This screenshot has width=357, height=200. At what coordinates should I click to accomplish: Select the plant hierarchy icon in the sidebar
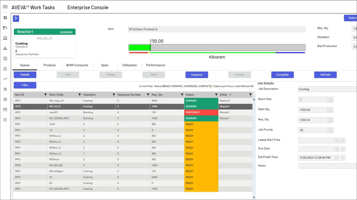click(x=5, y=48)
